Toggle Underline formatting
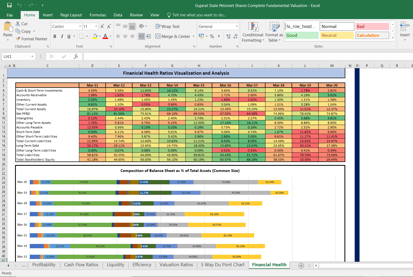The width and height of the screenshot is (413, 277). (x=69, y=36)
